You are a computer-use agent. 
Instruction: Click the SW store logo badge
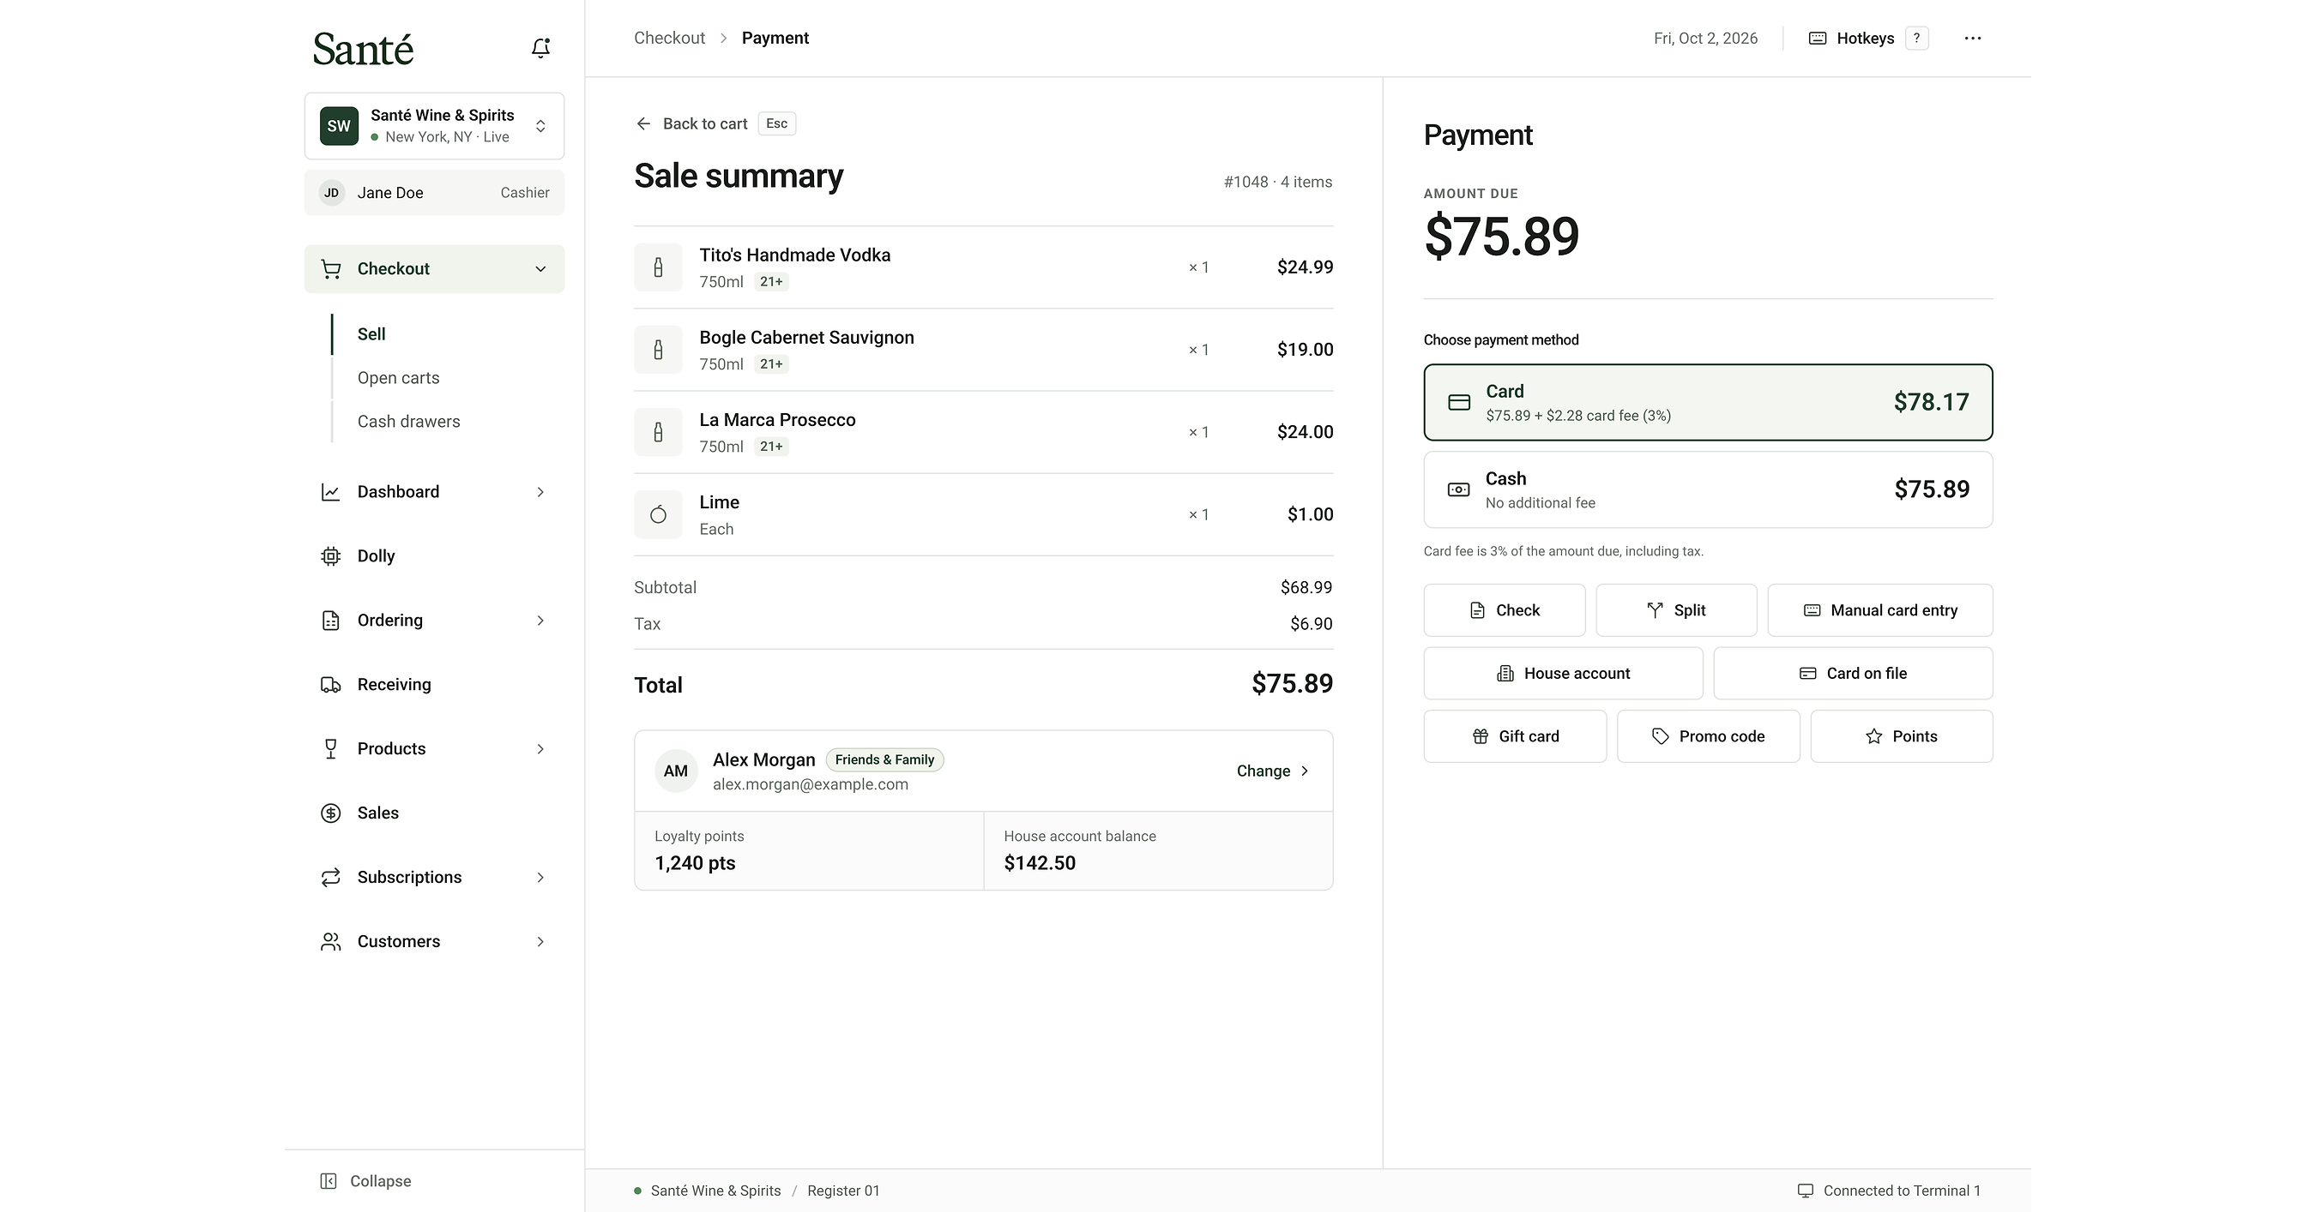pyautogui.click(x=339, y=126)
